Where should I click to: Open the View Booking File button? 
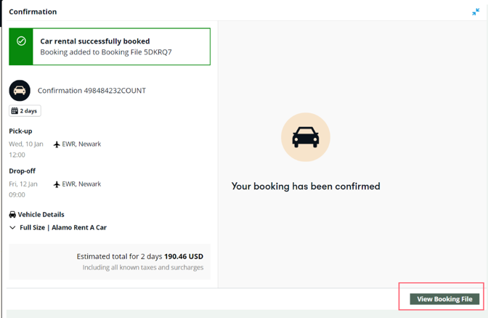pyautogui.click(x=444, y=299)
